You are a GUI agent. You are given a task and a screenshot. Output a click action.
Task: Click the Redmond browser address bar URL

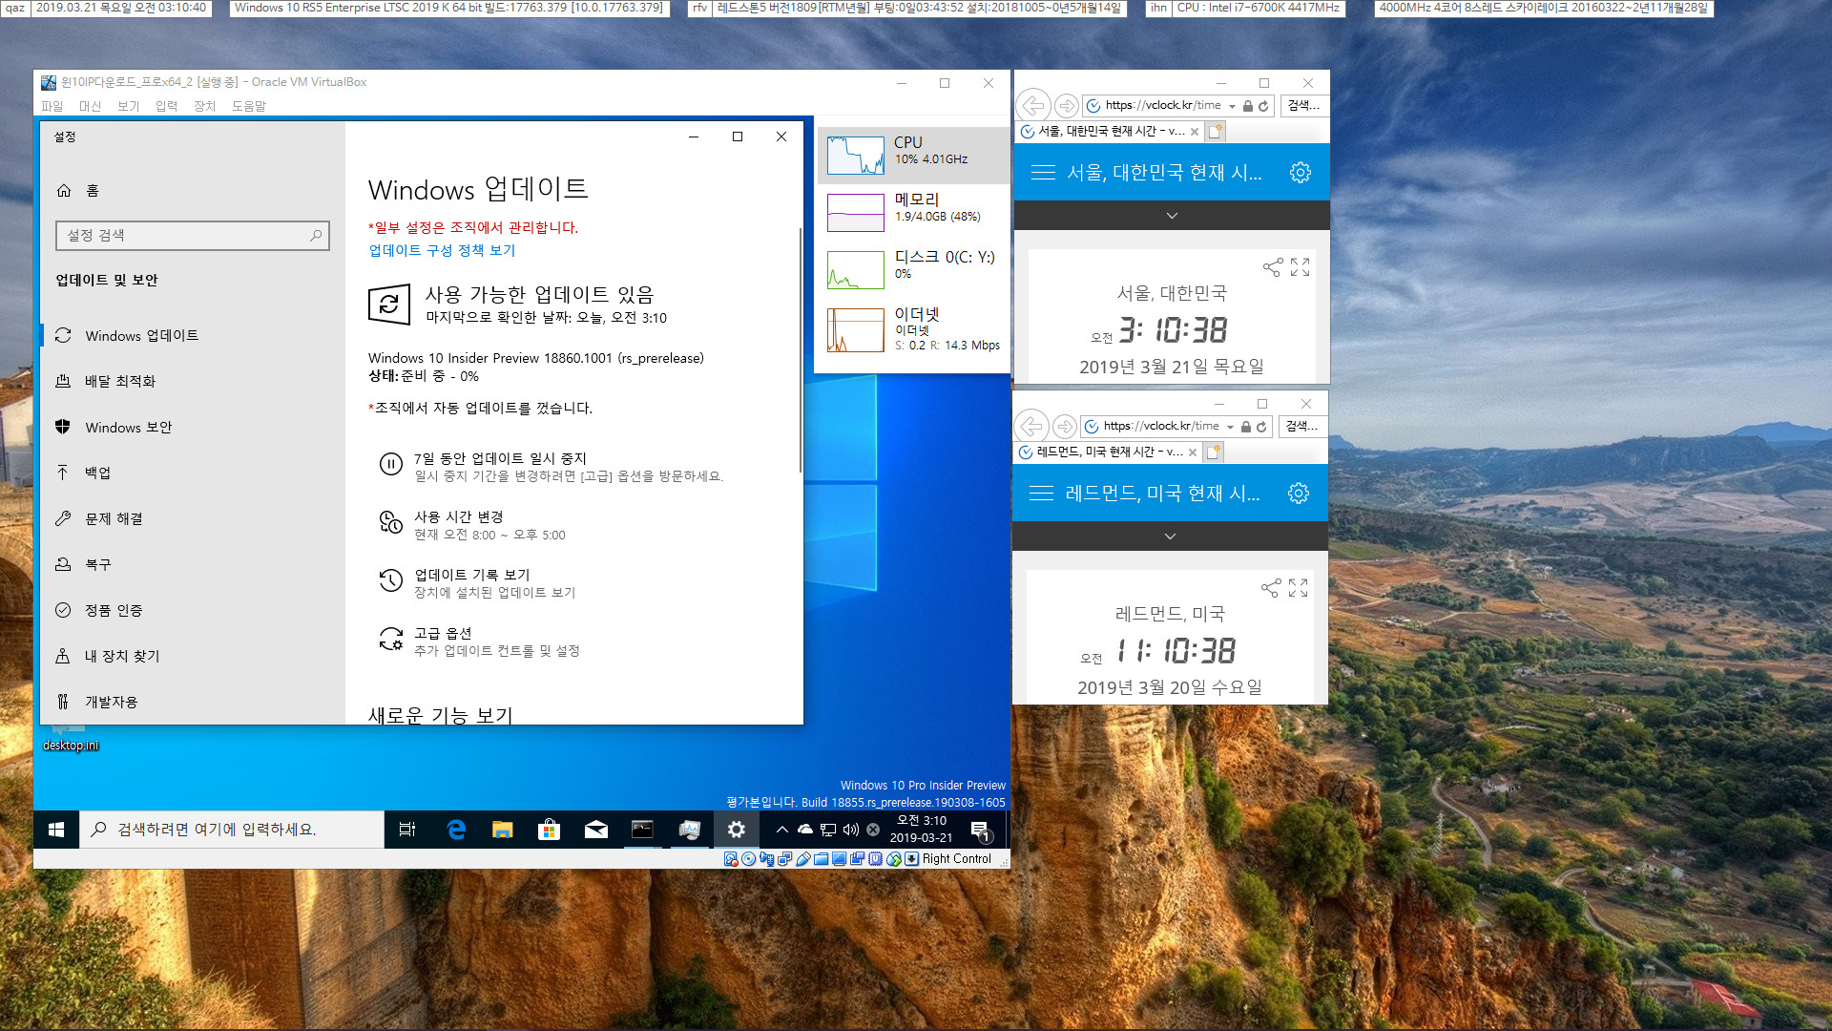[1161, 427]
